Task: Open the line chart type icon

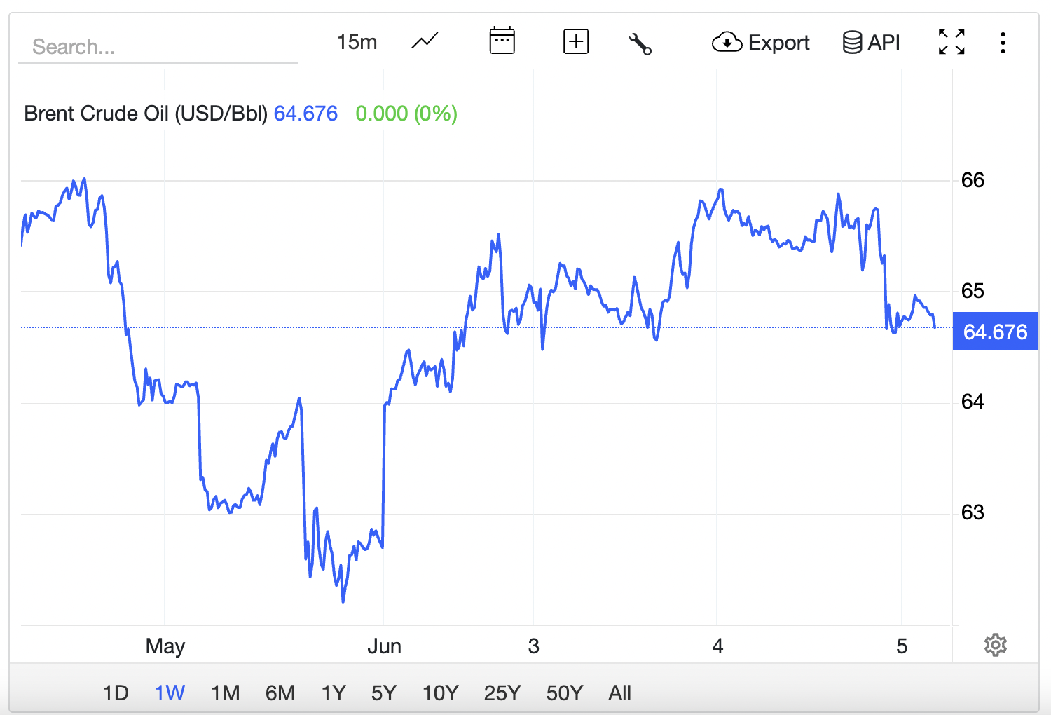Action: pos(425,41)
